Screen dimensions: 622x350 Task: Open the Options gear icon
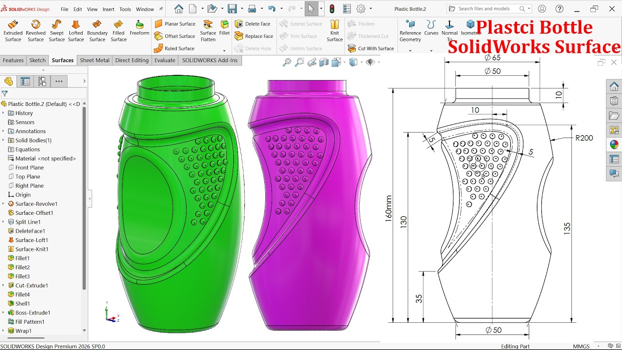361,9
